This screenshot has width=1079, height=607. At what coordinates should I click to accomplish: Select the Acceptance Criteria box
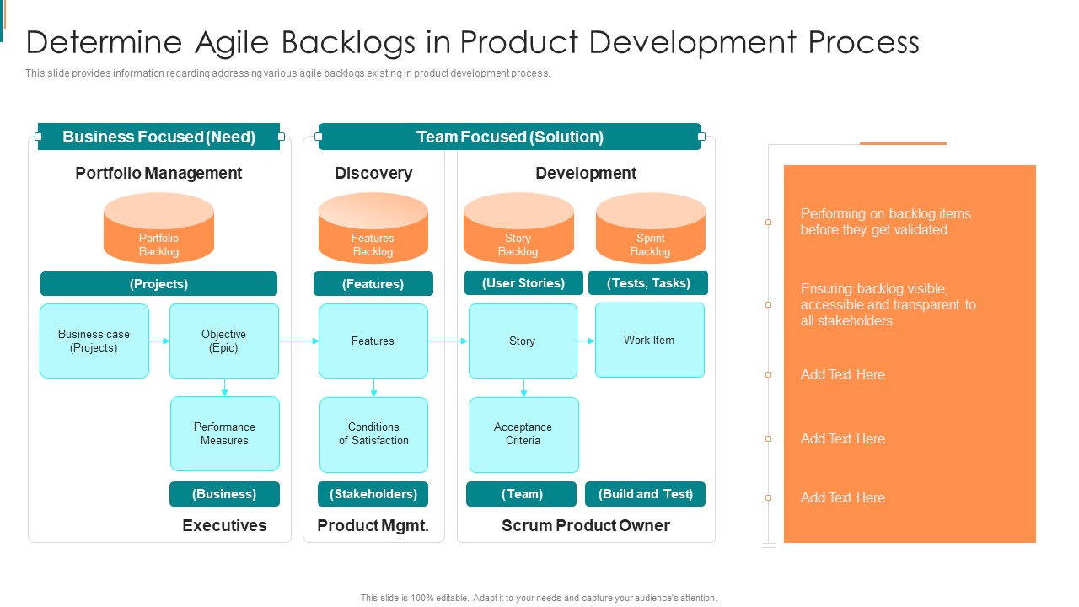[524, 434]
